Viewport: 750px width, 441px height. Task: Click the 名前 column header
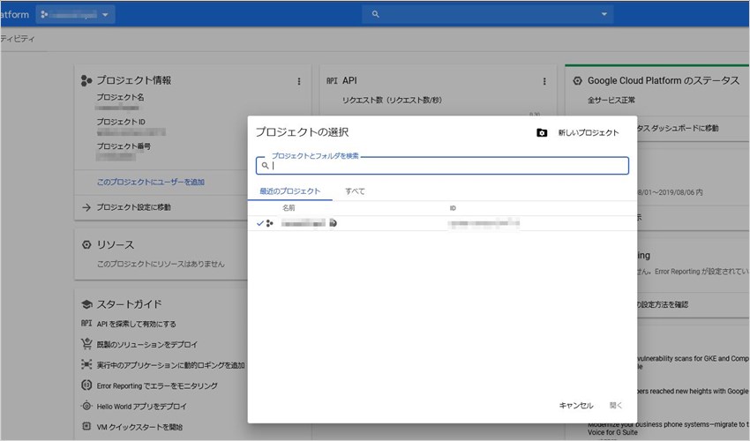pos(289,208)
